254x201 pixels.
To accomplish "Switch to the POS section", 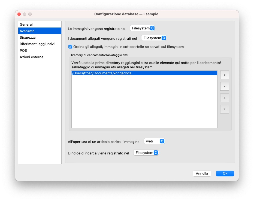I will [23, 50].
